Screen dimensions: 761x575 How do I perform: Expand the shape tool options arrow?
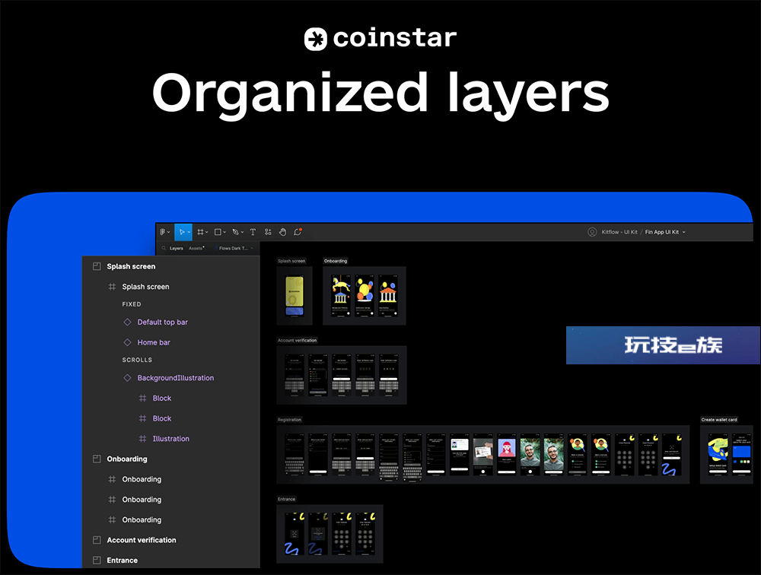click(x=224, y=233)
